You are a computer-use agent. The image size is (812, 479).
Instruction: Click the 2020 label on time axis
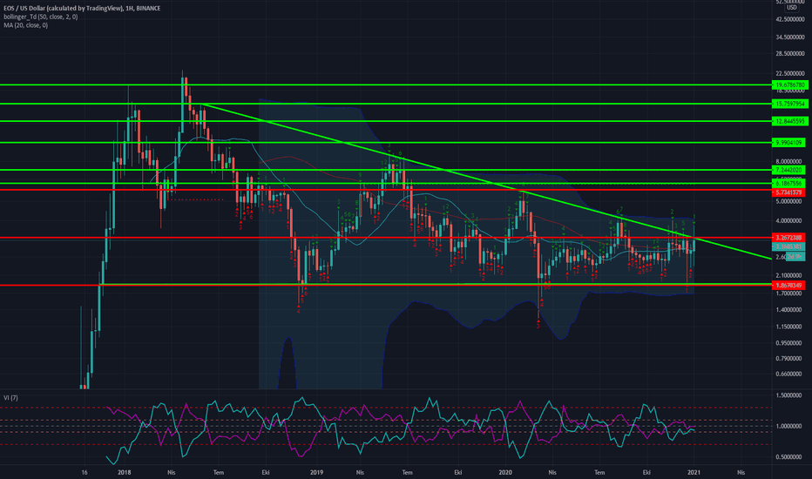[505, 472]
